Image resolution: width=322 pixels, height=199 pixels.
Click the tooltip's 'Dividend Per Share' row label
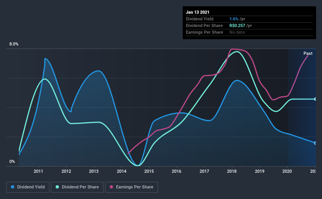(204, 25)
